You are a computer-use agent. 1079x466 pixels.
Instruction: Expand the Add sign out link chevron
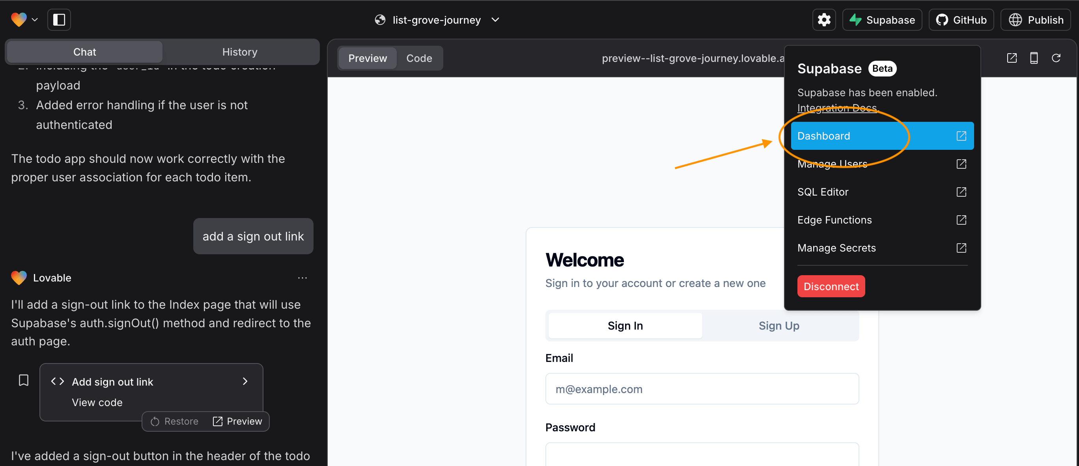point(245,381)
